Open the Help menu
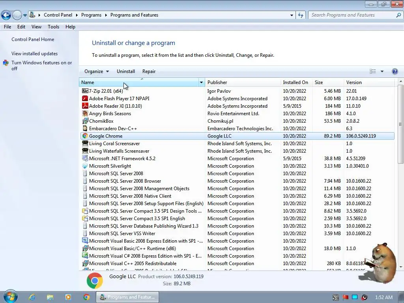 70,27
